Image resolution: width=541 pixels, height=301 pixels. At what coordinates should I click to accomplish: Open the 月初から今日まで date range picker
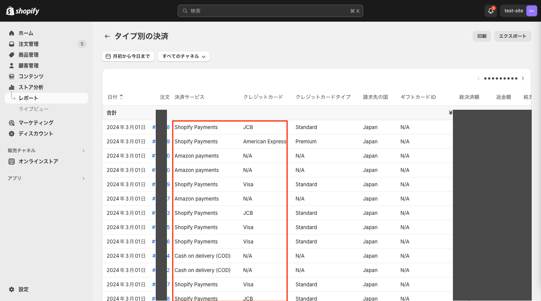(x=128, y=56)
